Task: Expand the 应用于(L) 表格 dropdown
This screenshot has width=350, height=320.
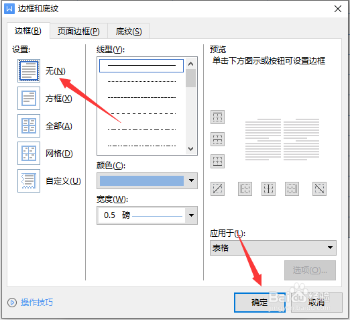Action: tap(273, 248)
